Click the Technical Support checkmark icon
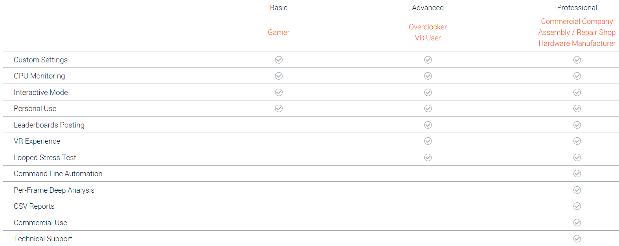 (577, 239)
